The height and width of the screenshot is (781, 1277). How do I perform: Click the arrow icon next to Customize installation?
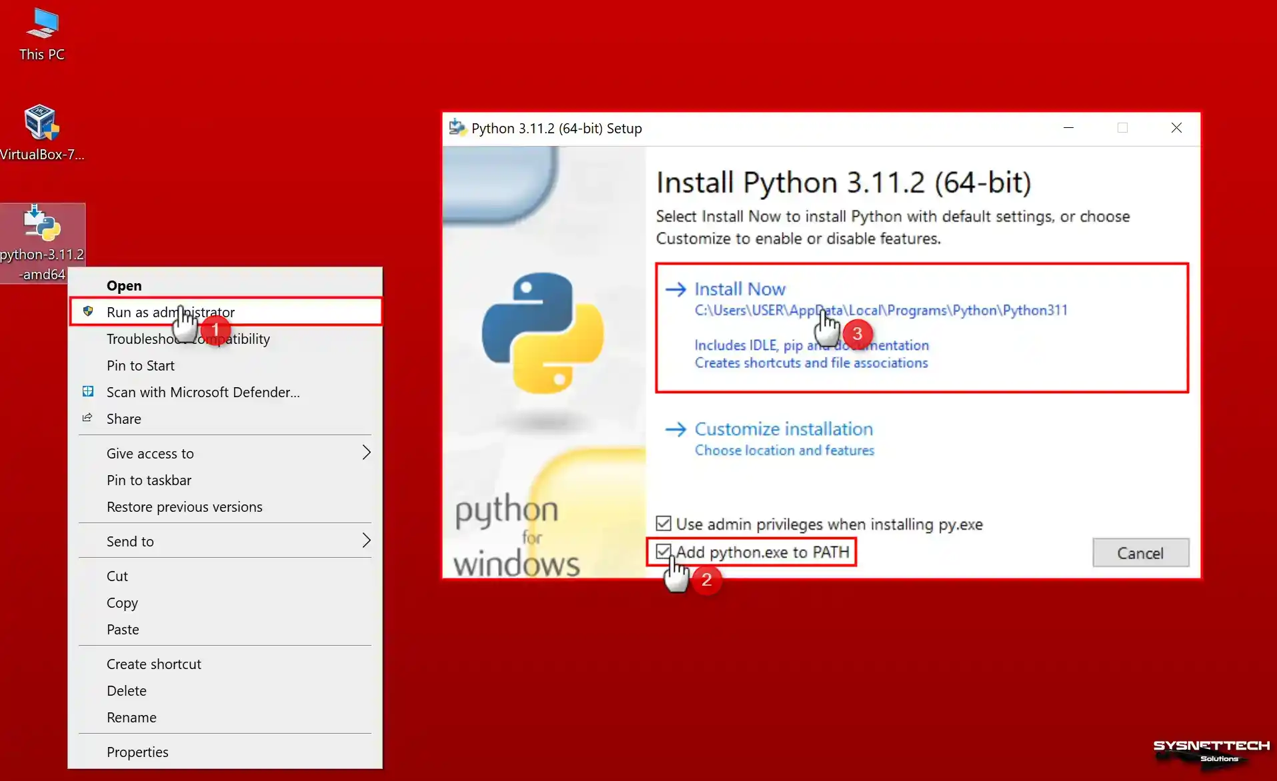tap(676, 428)
